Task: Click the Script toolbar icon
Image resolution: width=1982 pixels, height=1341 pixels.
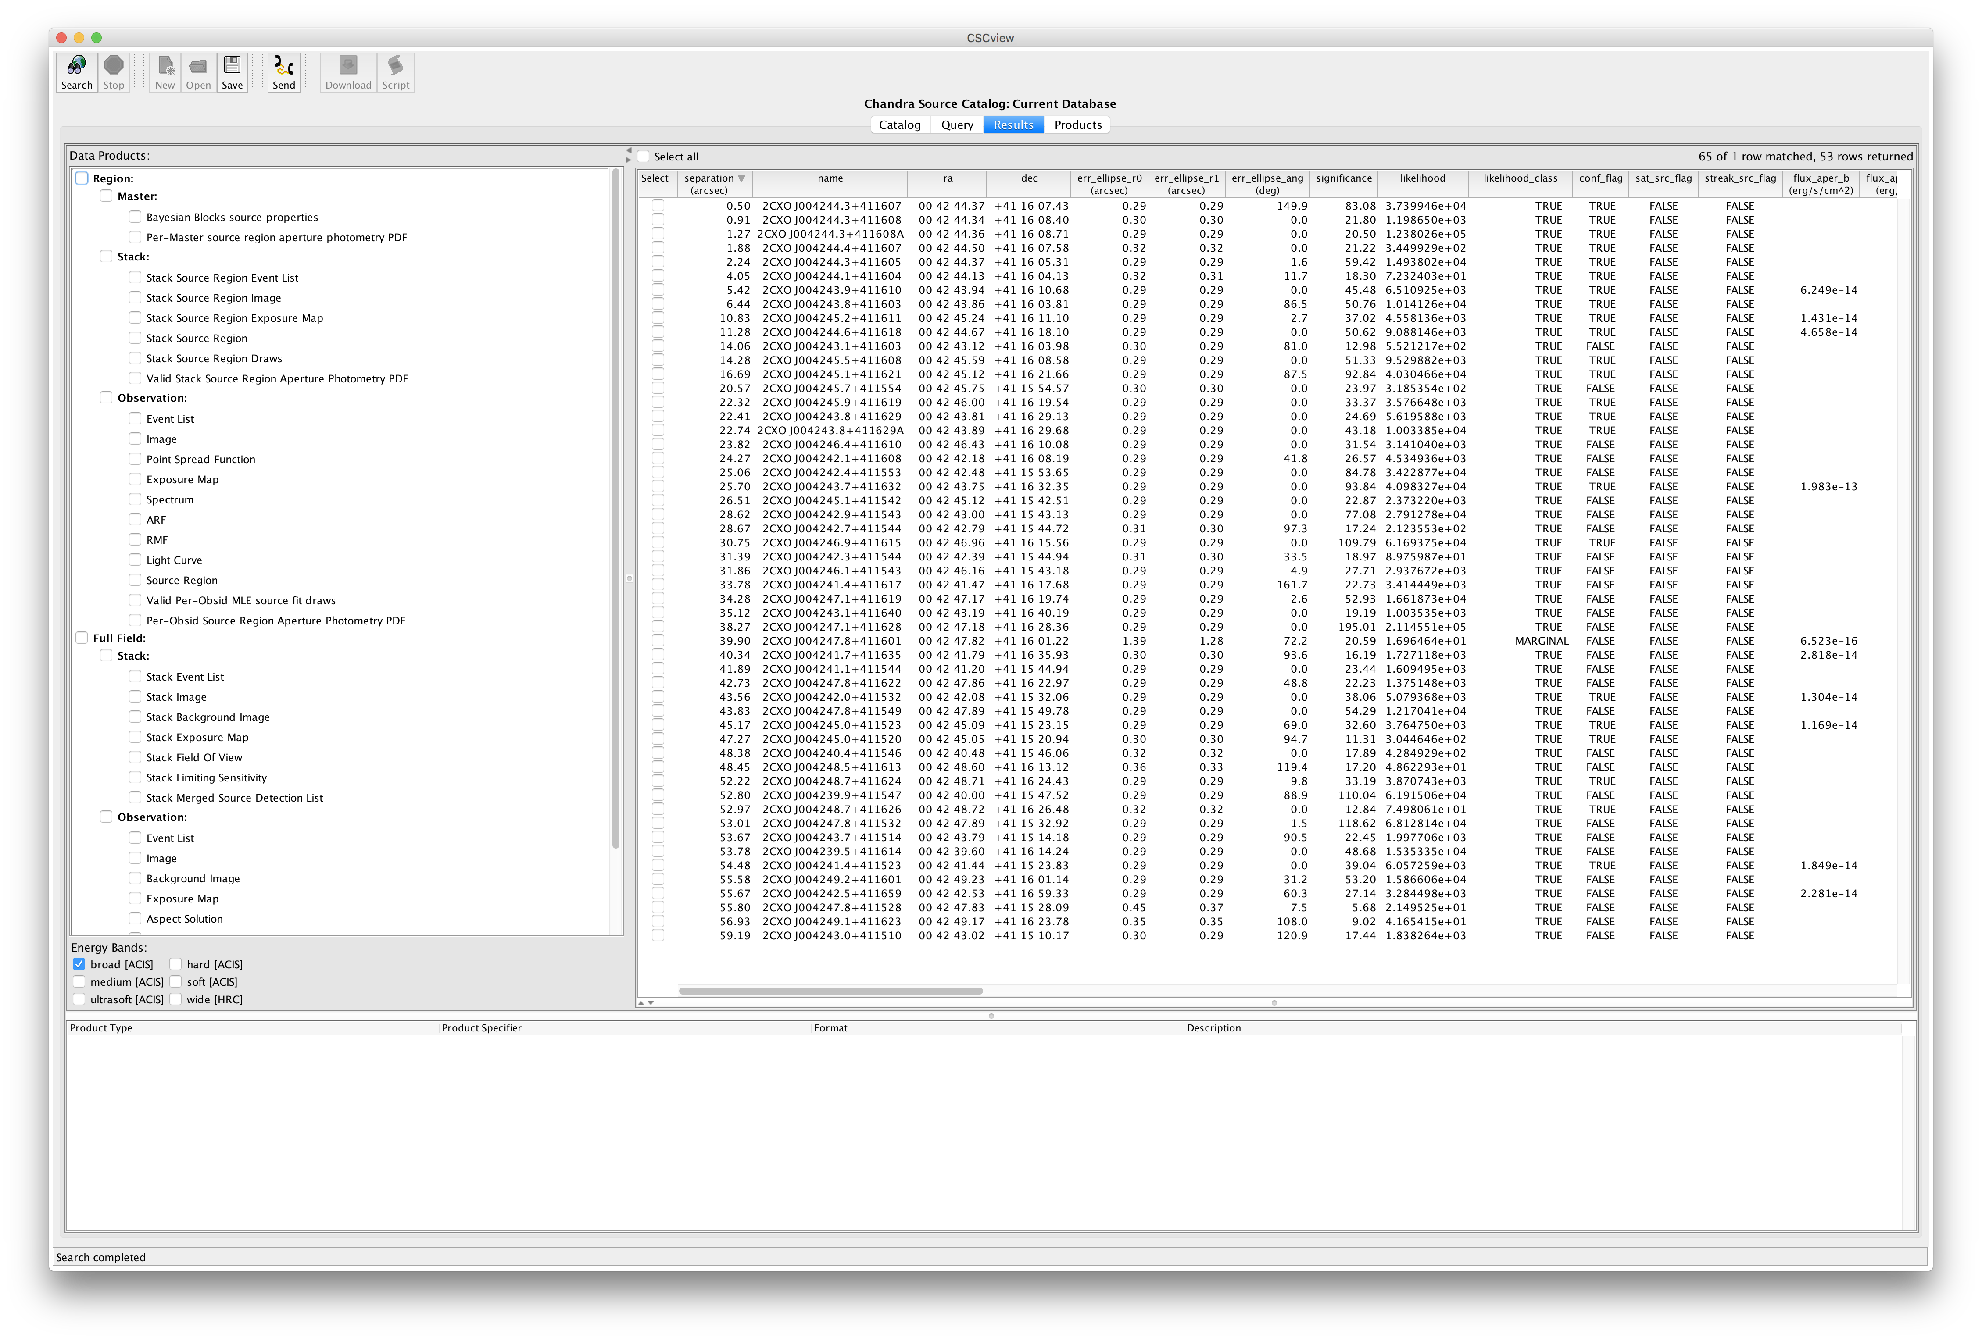Action: tap(396, 67)
